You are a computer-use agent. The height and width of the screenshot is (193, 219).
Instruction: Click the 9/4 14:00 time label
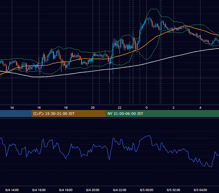coord(12,190)
